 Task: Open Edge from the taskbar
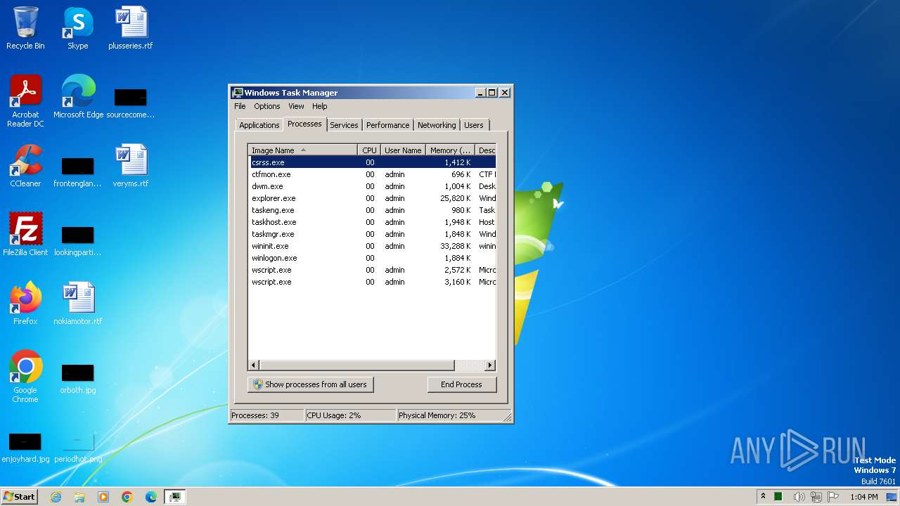click(x=151, y=497)
